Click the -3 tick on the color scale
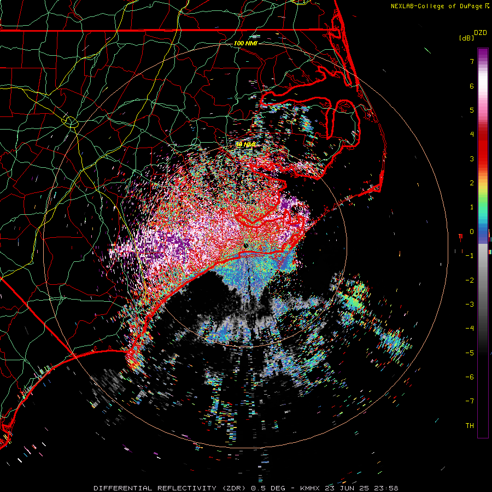The width and height of the screenshot is (492, 492). click(x=470, y=304)
